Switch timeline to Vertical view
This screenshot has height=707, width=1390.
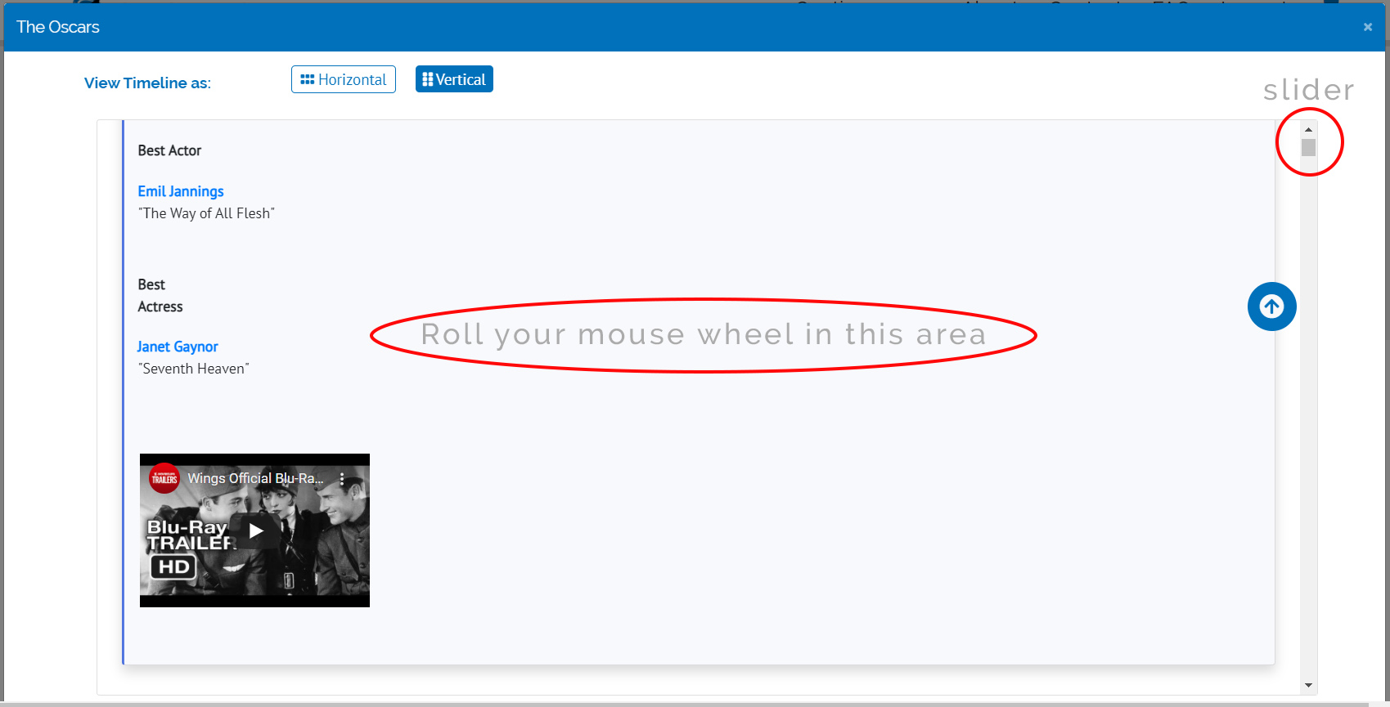click(x=454, y=79)
